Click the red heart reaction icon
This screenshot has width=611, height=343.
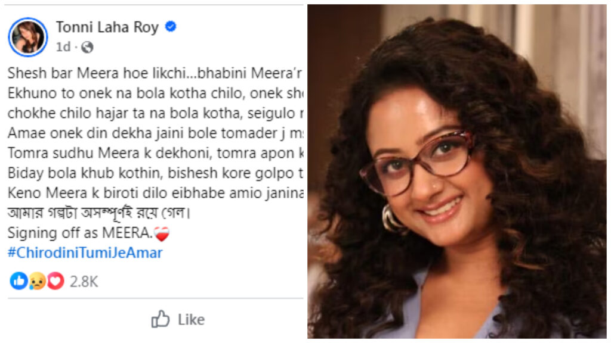point(55,281)
